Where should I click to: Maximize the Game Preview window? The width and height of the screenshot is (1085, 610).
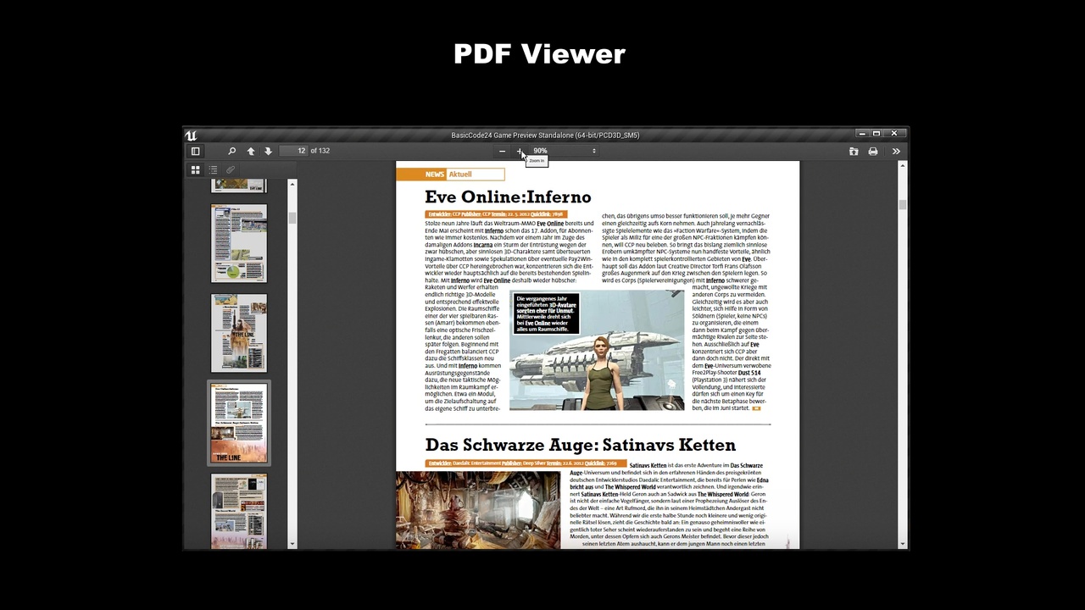[876, 134]
